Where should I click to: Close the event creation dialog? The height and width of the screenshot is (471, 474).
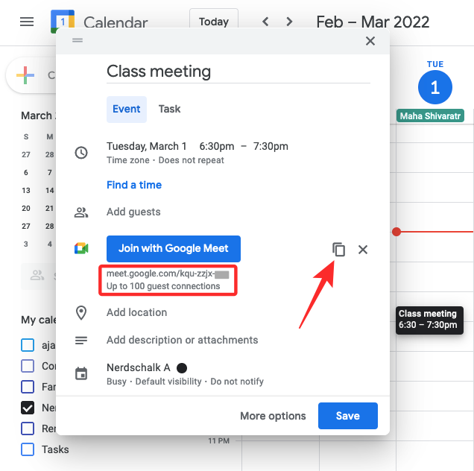(370, 41)
